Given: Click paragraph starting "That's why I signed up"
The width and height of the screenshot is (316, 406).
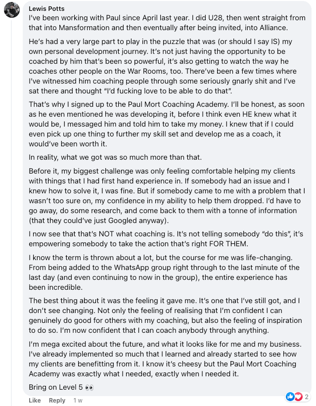Looking at the screenshot, I should (167, 124).
